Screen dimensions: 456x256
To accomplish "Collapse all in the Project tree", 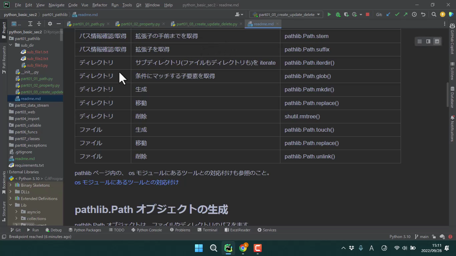I will point(39,24).
